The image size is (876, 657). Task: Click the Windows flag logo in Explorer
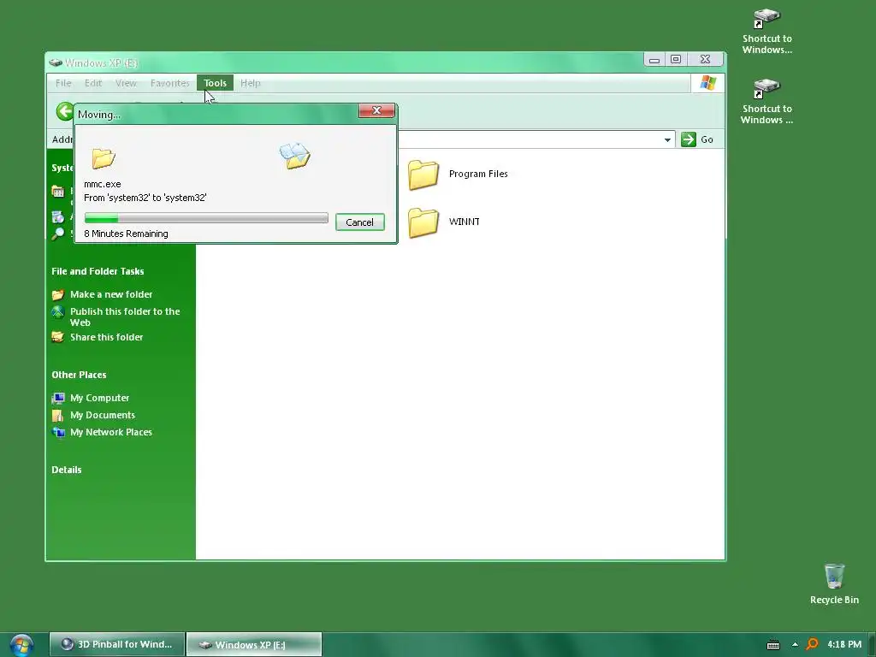coord(707,83)
